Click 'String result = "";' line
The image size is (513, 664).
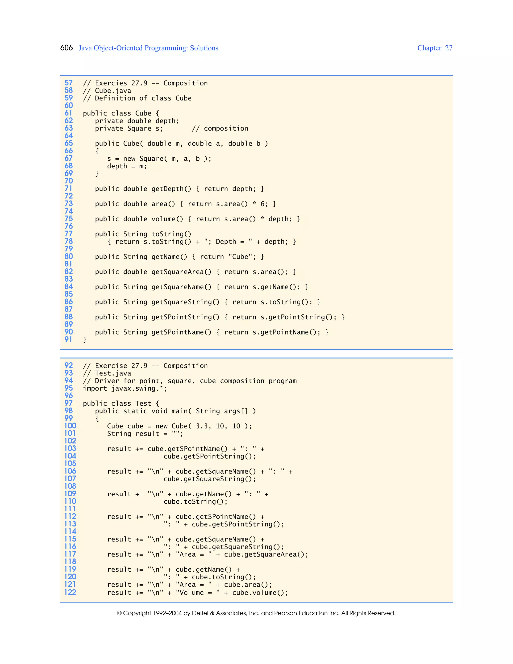pos(145,434)
